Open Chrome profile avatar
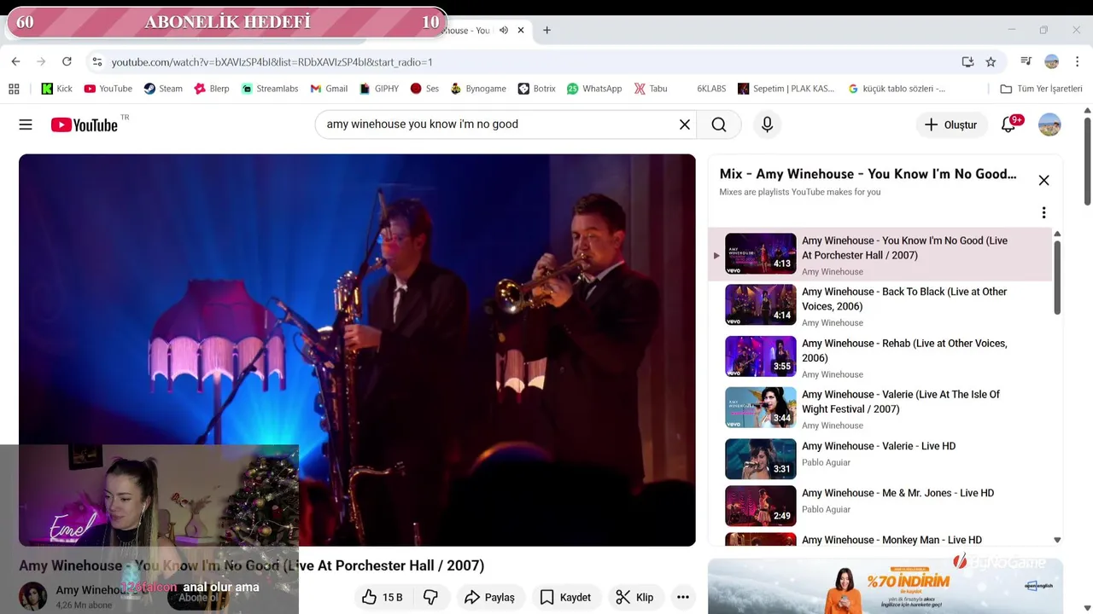Image resolution: width=1093 pixels, height=614 pixels. [1052, 61]
